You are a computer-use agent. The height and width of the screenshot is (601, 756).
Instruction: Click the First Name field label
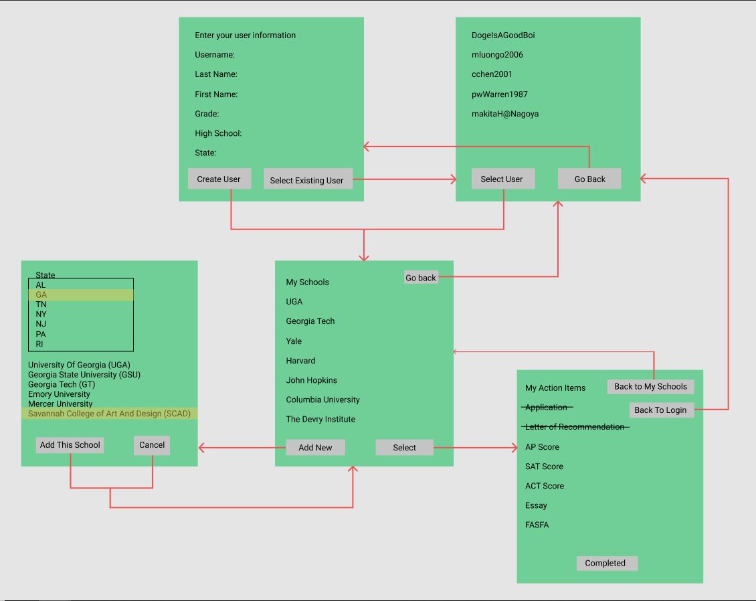[x=217, y=94]
